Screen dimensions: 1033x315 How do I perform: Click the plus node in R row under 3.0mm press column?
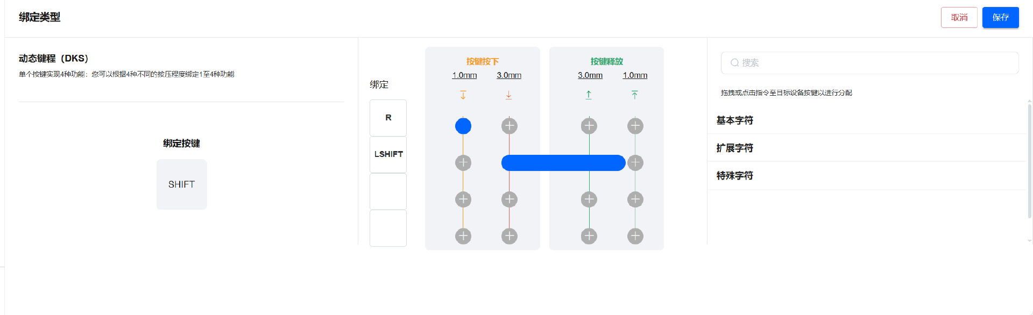tap(509, 126)
